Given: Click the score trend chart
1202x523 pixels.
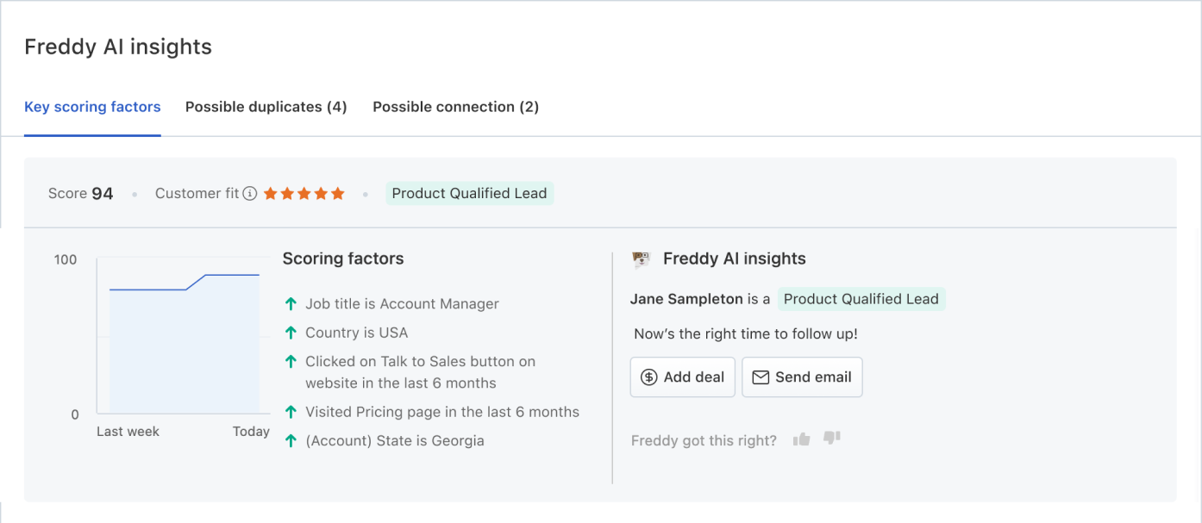Looking at the screenshot, I should coord(181,336).
